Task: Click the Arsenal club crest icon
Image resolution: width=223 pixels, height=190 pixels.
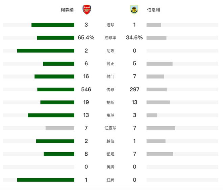Action: pyautogui.click(x=87, y=10)
